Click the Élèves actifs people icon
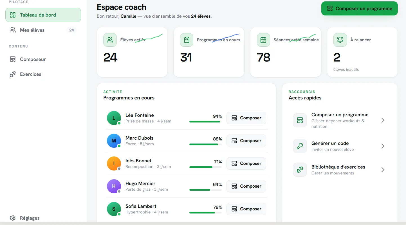406x225 pixels. click(110, 40)
